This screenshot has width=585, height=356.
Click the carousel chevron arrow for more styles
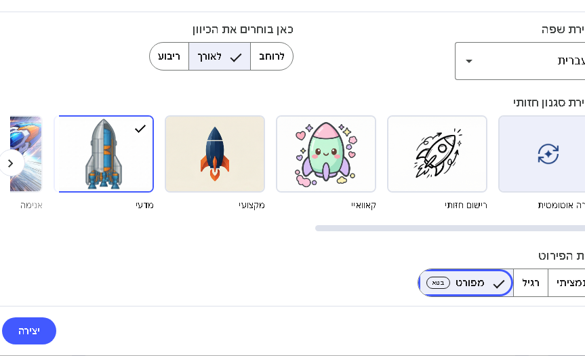(11, 163)
